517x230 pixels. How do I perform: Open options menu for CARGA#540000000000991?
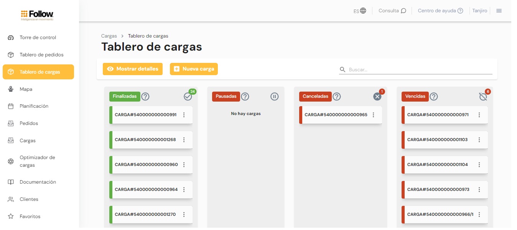[x=184, y=115]
